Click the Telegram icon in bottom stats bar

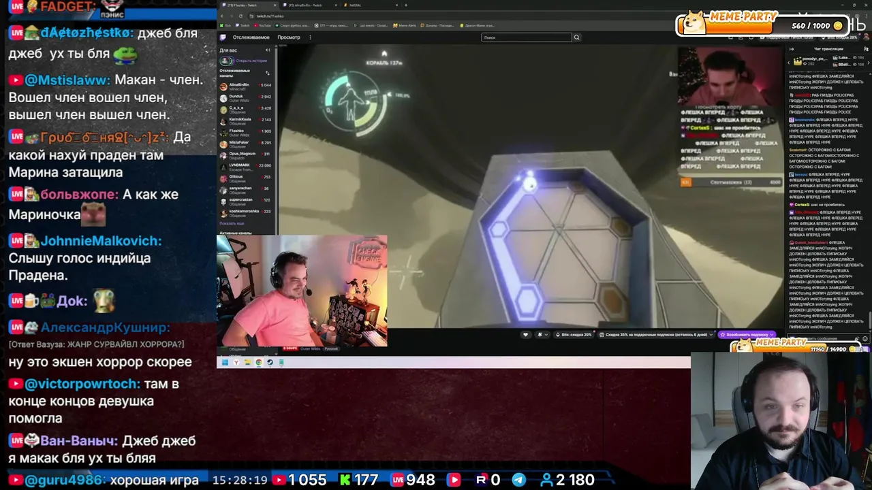[518, 480]
